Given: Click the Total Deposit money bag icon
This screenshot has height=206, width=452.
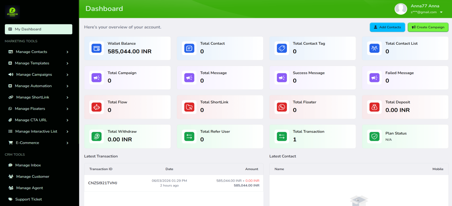Looking at the screenshot, I should pyautogui.click(x=374, y=107).
